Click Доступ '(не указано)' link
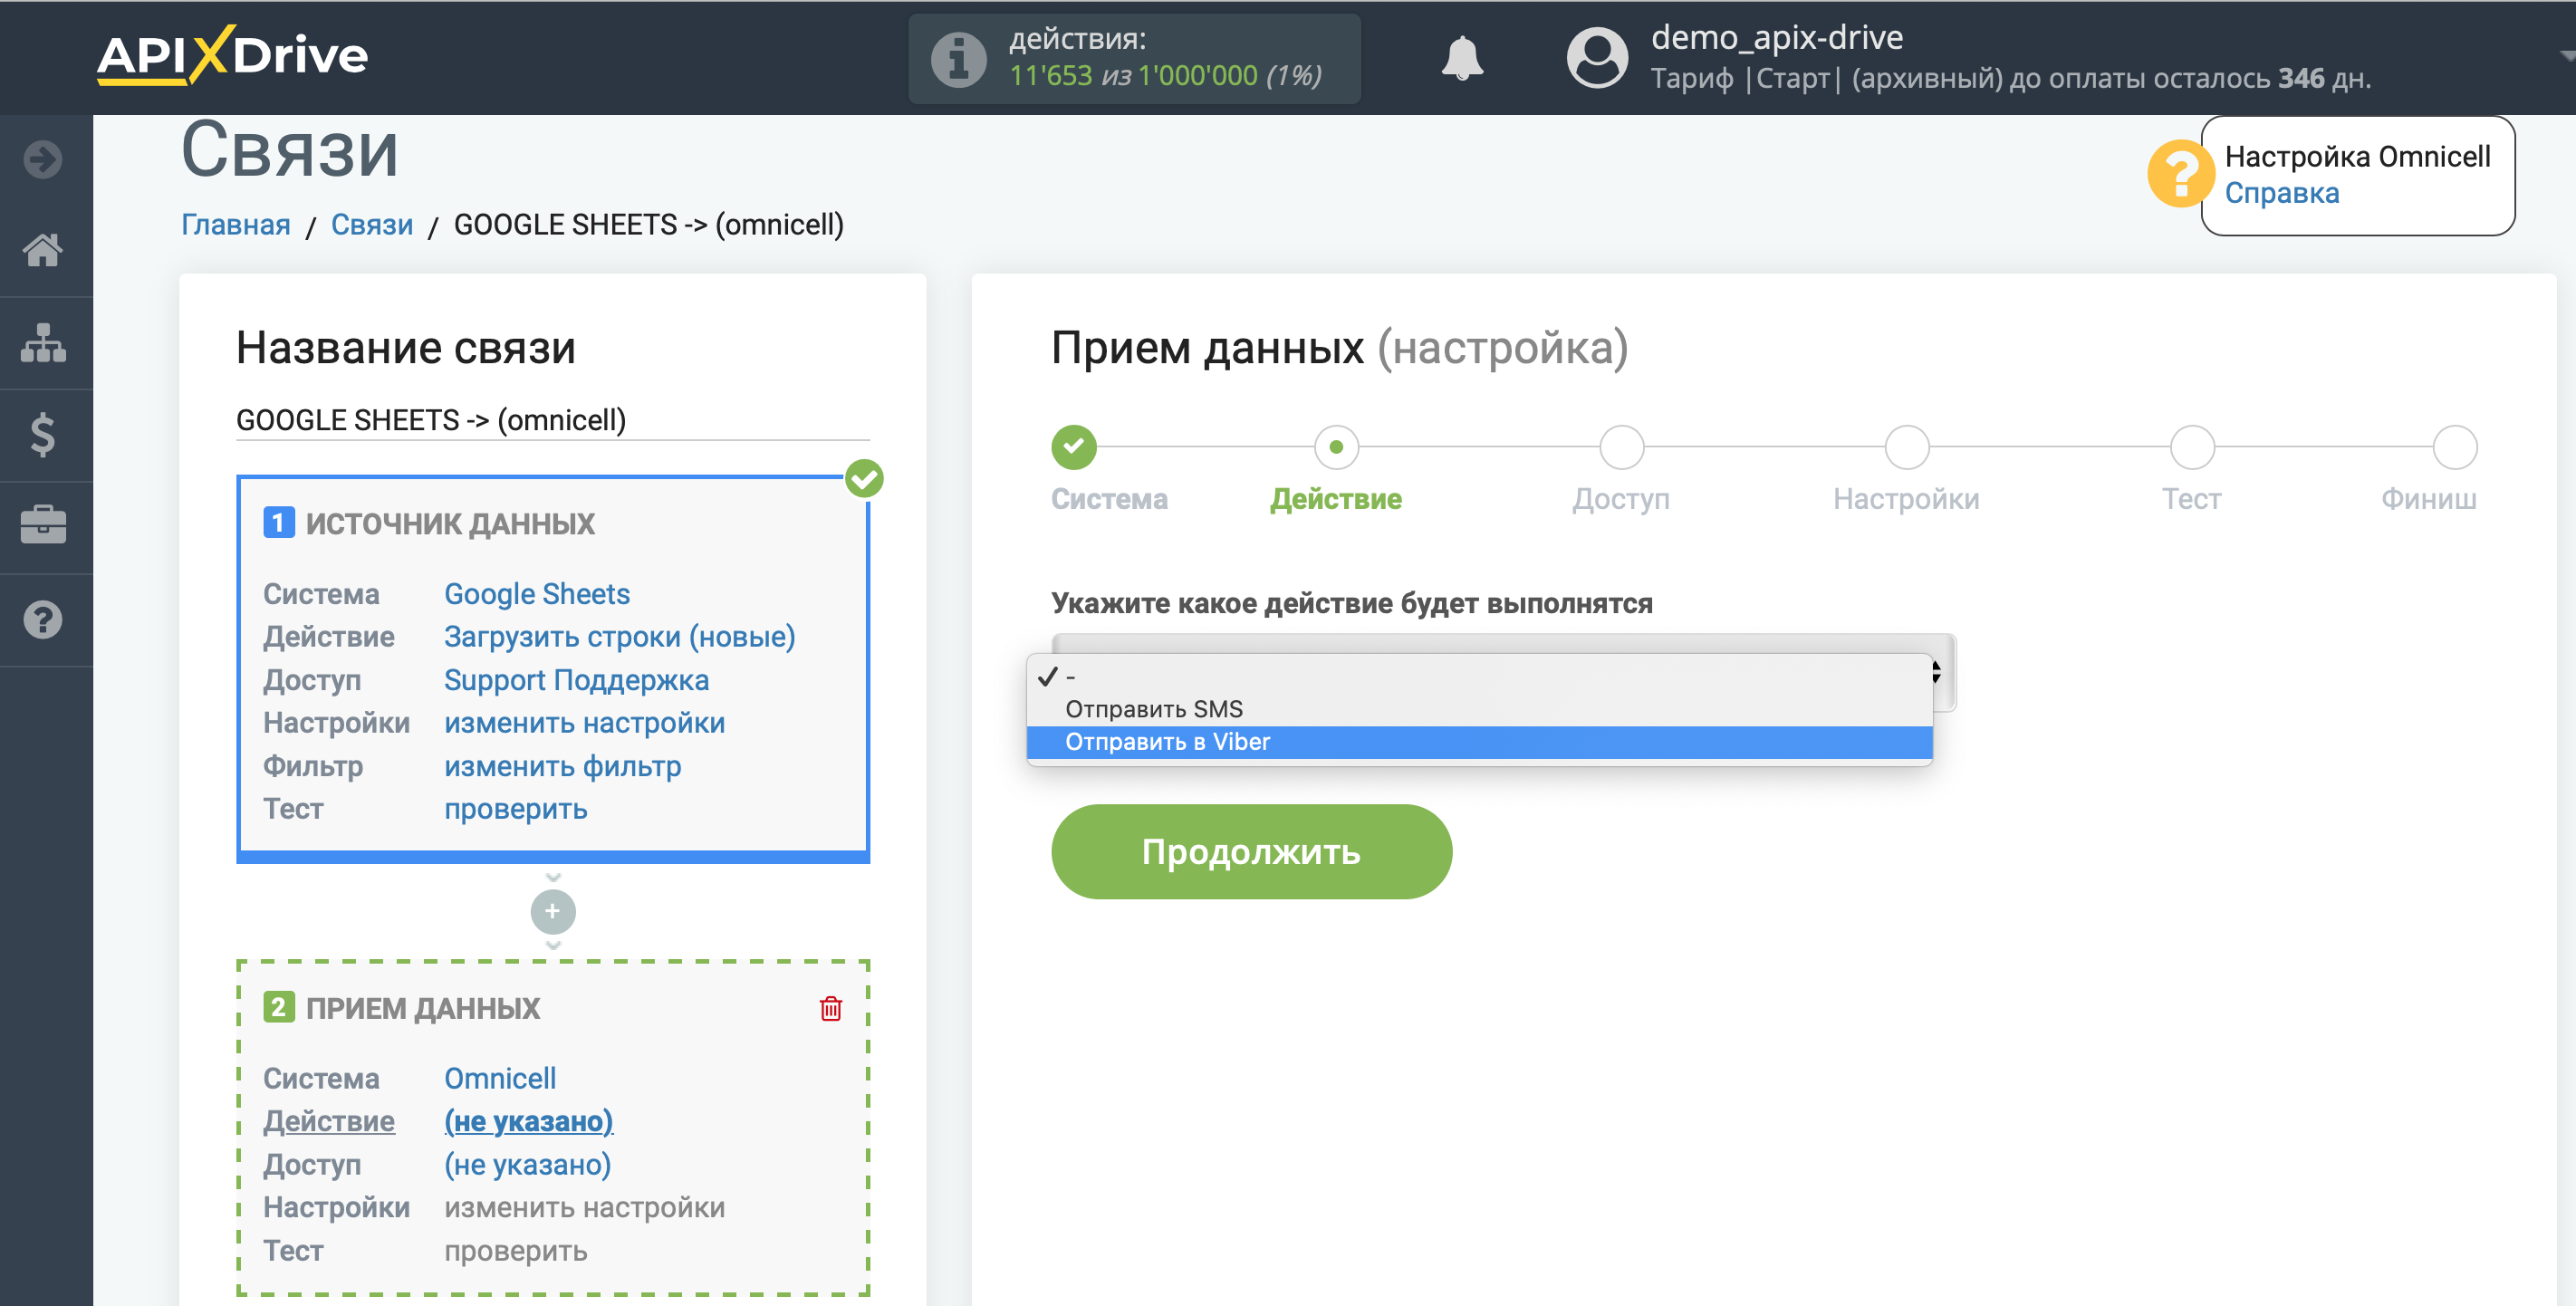Viewport: 2576px width, 1306px height. tap(527, 1164)
